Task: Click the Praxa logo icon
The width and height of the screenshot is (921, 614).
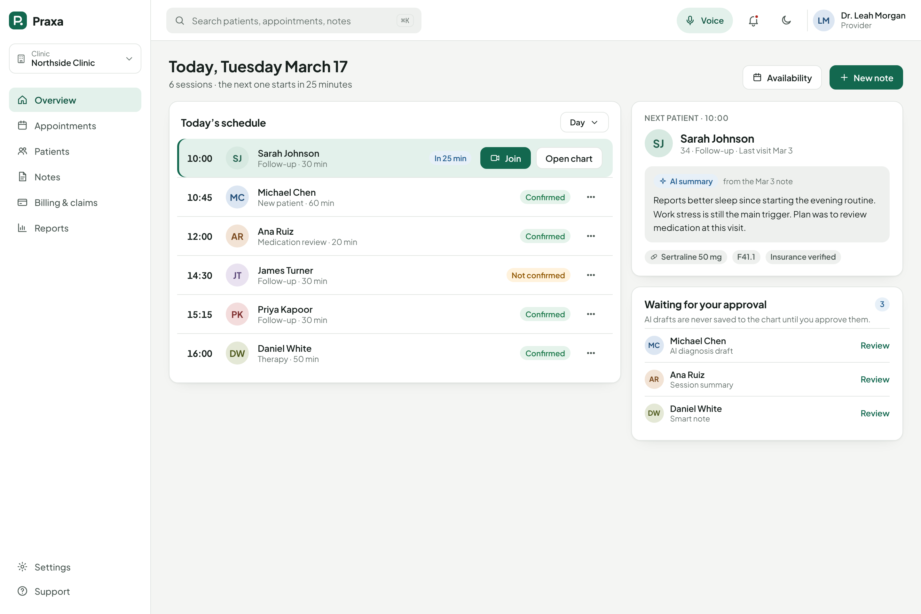Action: [18, 20]
